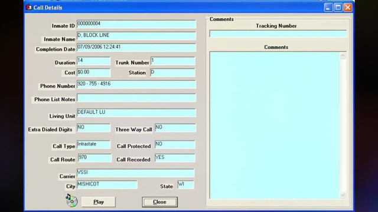Click the Tracking Number label

[276, 26]
